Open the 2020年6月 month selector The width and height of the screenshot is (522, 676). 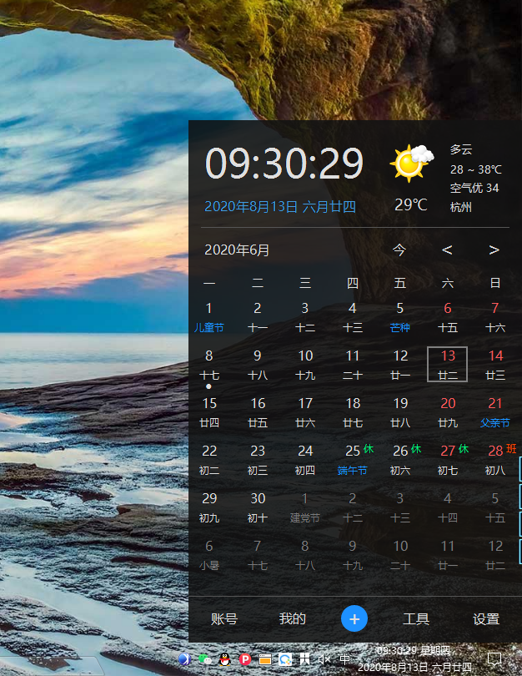pyautogui.click(x=237, y=250)
